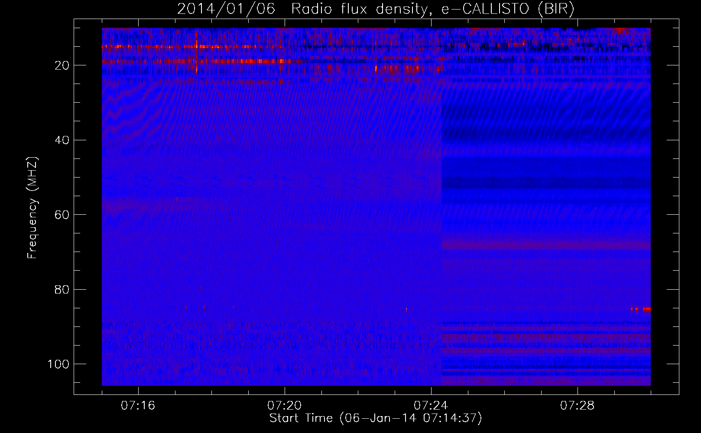Click the 'Start Time (06-Jan-14 07:14:37)' label
701x433 pixels.
[x=376, y=418]
